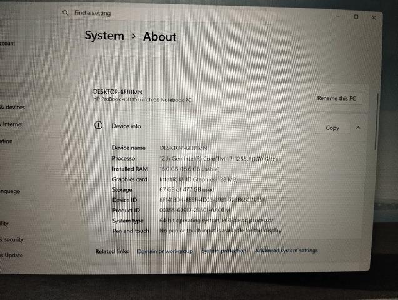Viewport: 398px width, 300px height.
Task: Maximize the Settings window
Action: [356, 17]
